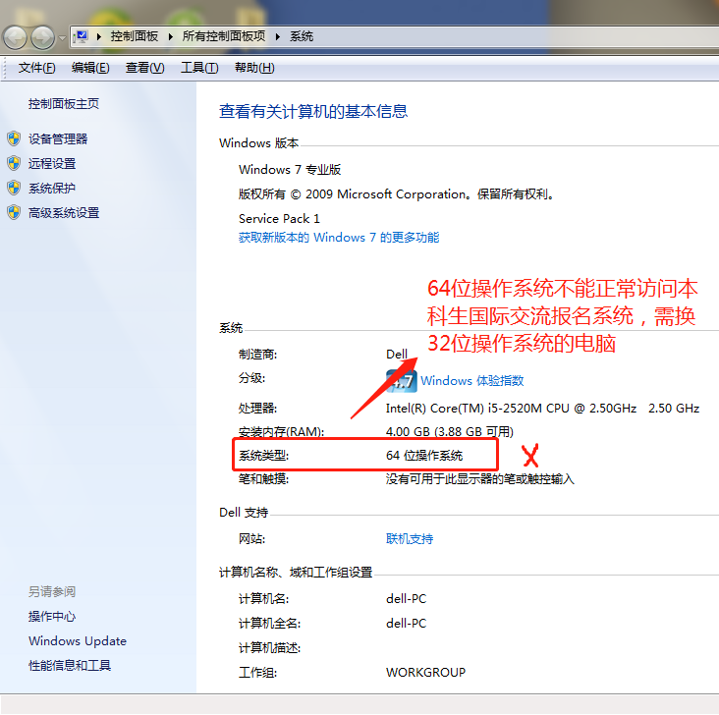Open 设备管理器 link
The height and width of the screenshot is (715, 719).
tap(58, 138)
